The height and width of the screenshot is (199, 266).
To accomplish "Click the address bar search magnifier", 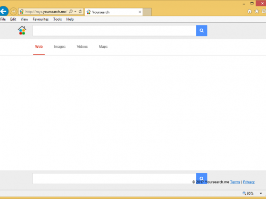I will click(x=71, y=12).
